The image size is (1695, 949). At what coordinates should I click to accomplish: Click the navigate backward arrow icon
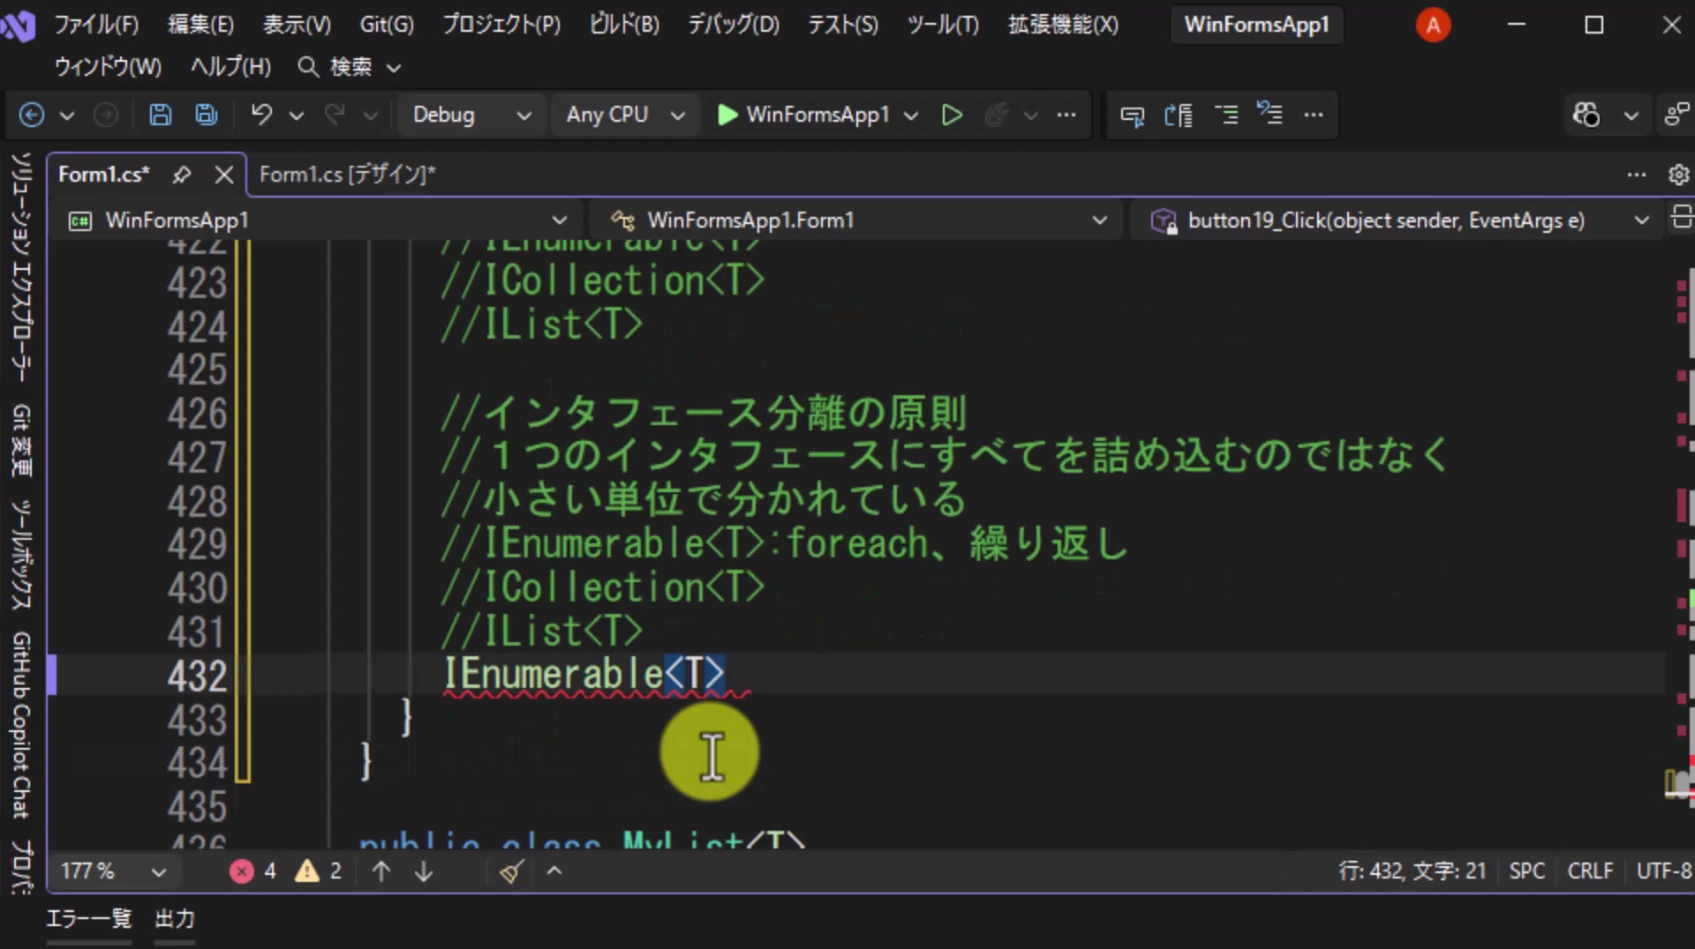coord(32,115)
